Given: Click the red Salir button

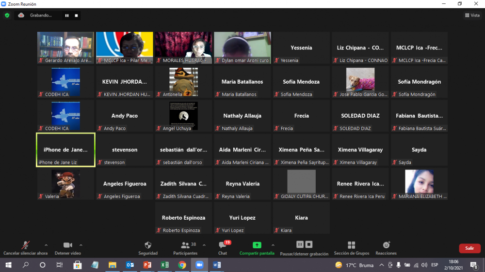Looking at the screenshot, I should tap(469, 248).
